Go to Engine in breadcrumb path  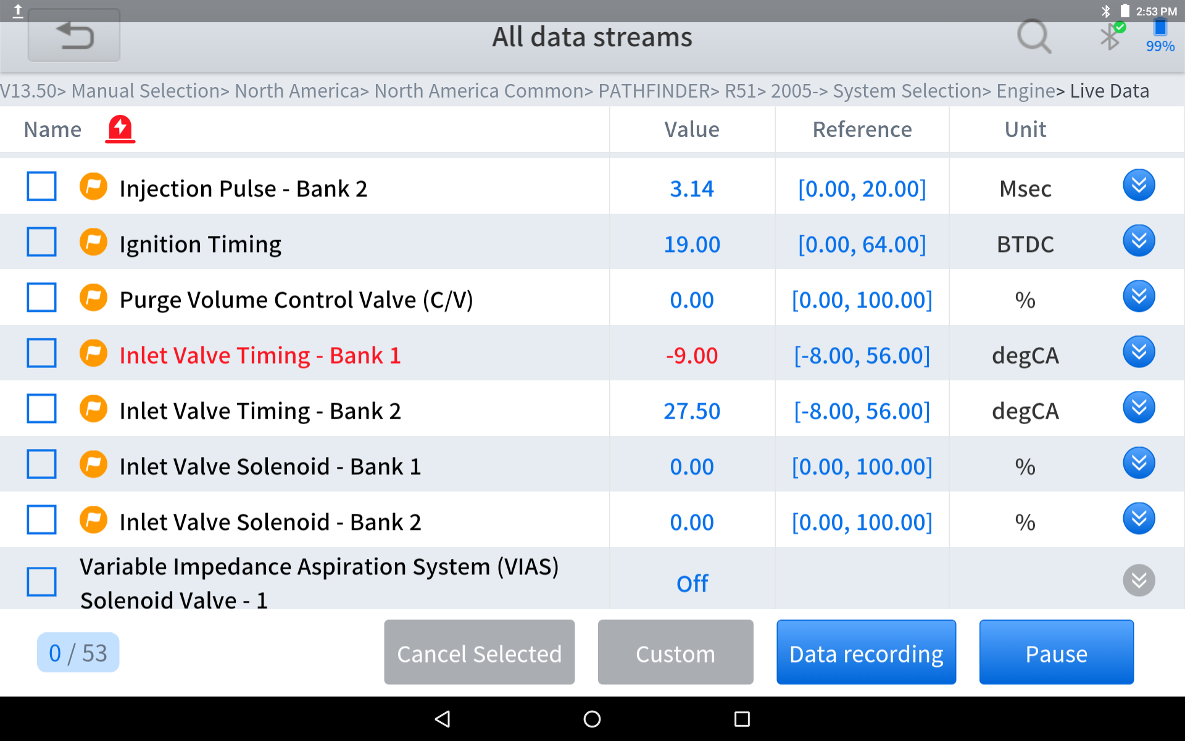coord(1025,91)
